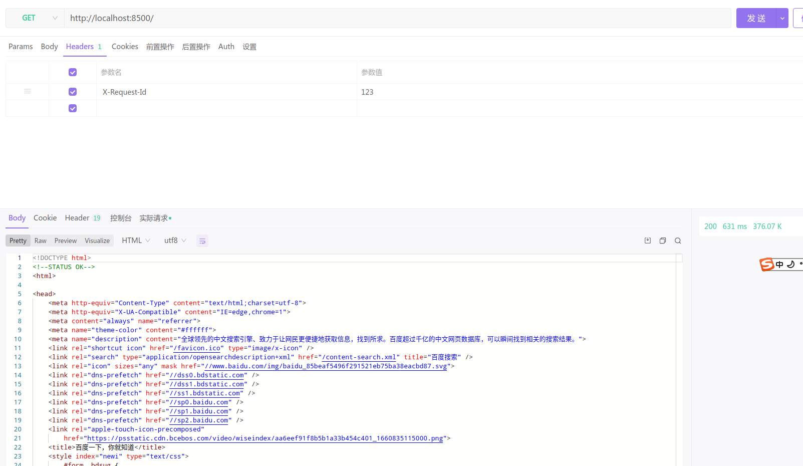Open the Cookies tab

[x=125, y=47]
